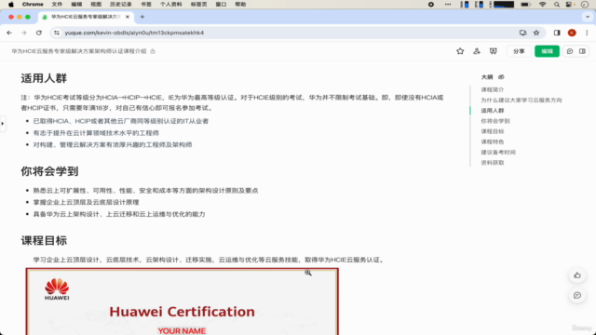Favorite the Yuque document with star icon
Viewport: 596px width, 335px height.
(460, 51)
